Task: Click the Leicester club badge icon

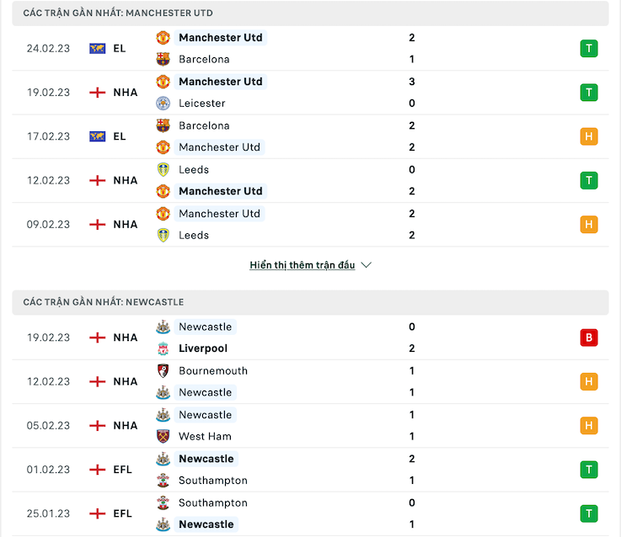Action: click(x=163, y=104)
